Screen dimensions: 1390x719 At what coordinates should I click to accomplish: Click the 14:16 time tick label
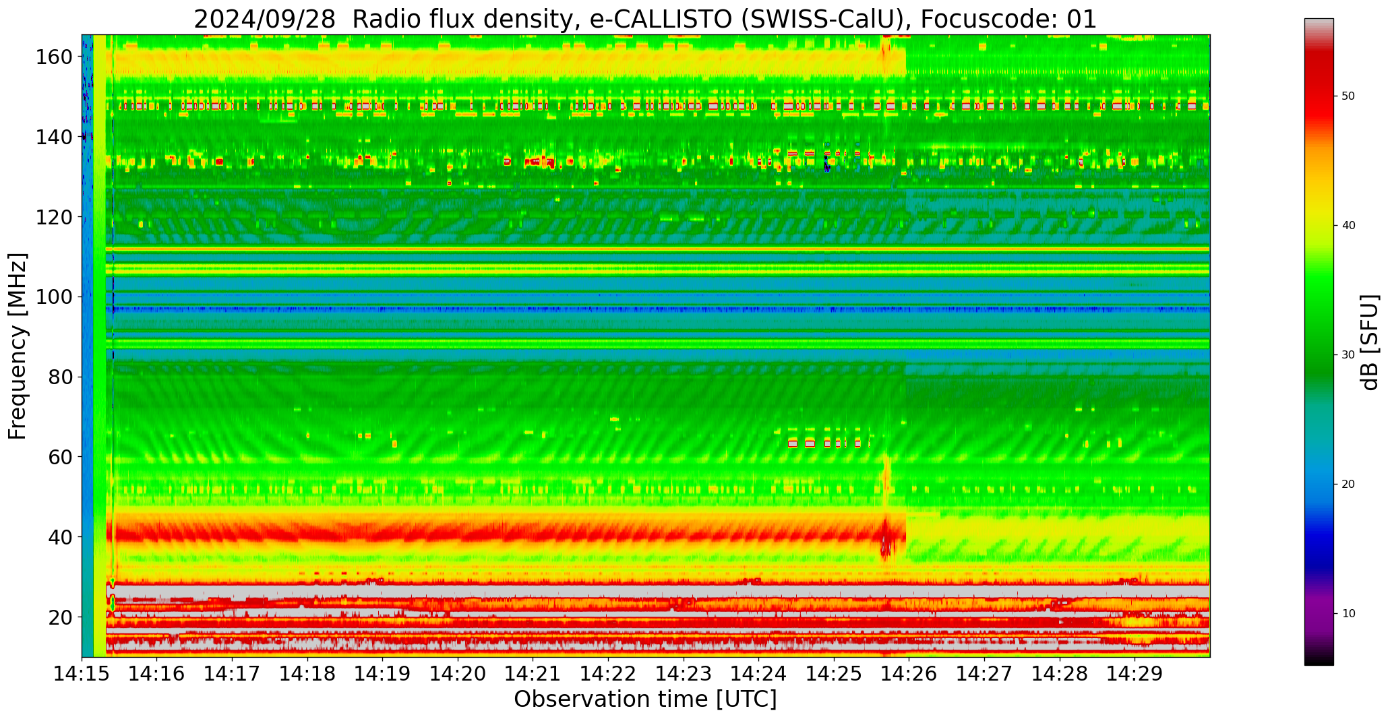tap(157, 673)
